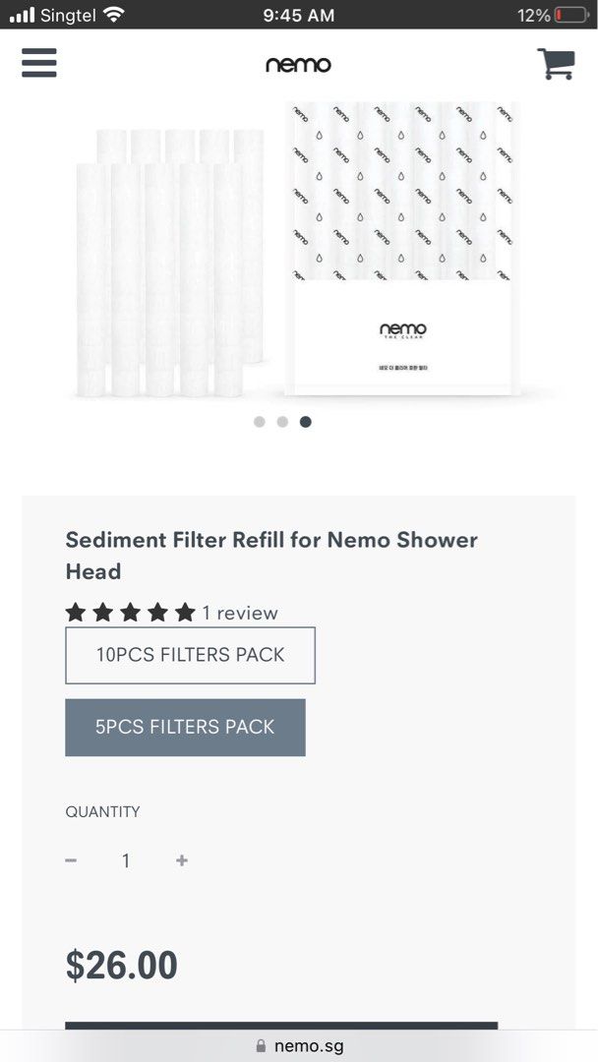The image size is (598, 1062).
Task: Select the 10PCS FILTERS PACK option
Action: coord(190,655)
